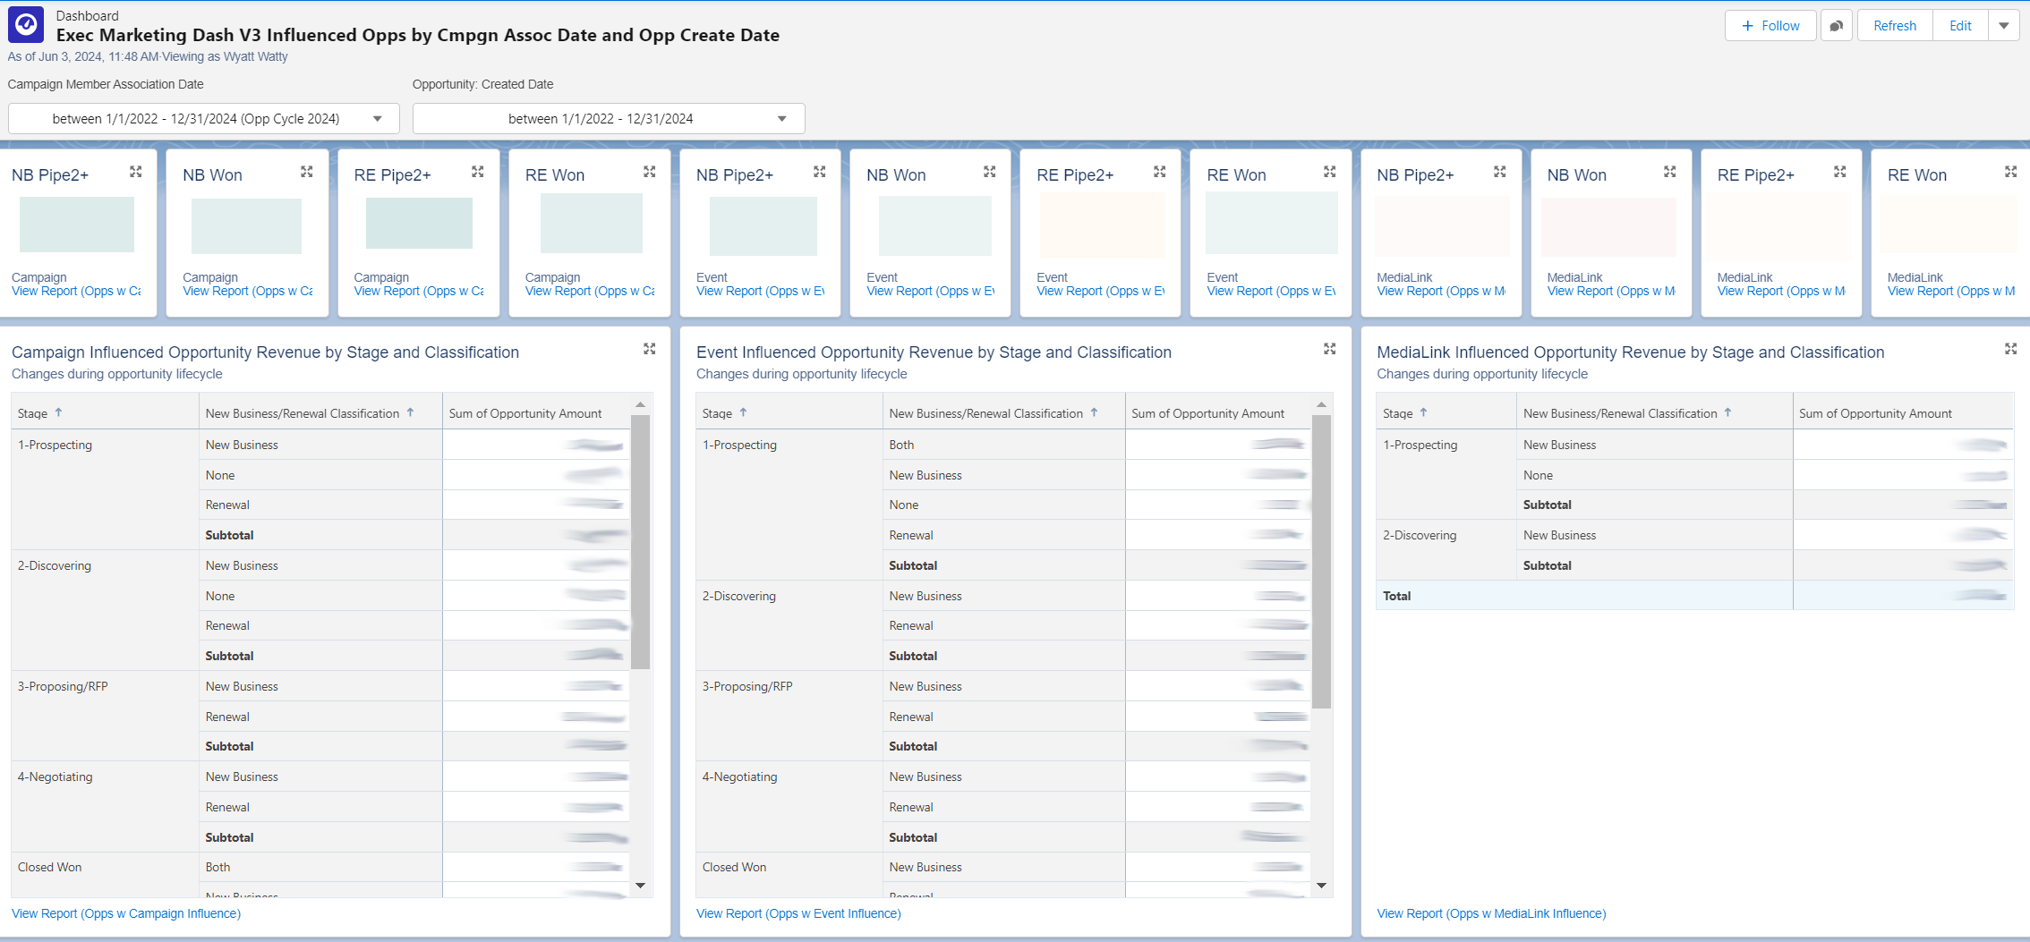Refresh the dashboard
2030x942 pixels.
[1895, 26]
